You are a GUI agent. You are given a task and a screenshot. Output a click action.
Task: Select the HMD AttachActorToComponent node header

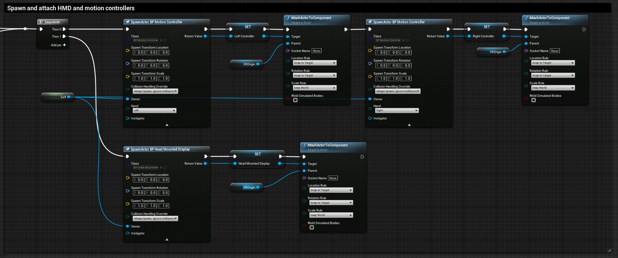pyautogui.click(x=333, y=147)
